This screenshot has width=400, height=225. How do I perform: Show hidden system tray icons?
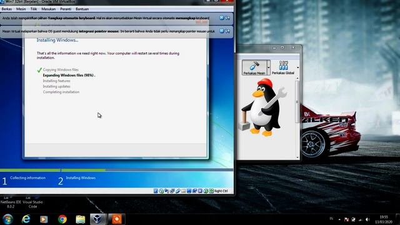[339, 219]
